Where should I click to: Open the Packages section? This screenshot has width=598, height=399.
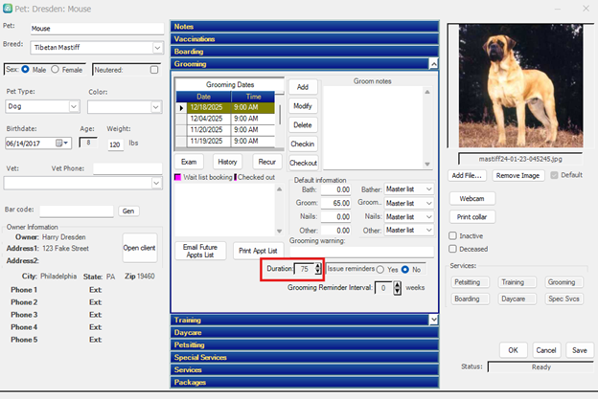(x=305, y=382)
